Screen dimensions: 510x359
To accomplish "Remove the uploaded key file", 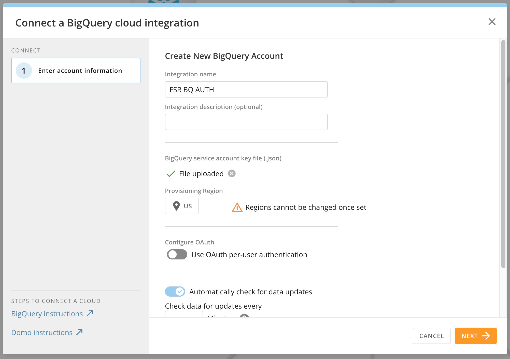I will pos(232,173).
